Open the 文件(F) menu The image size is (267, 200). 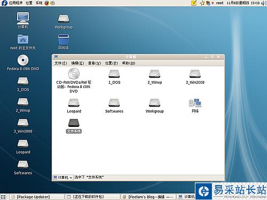(61, 63)
